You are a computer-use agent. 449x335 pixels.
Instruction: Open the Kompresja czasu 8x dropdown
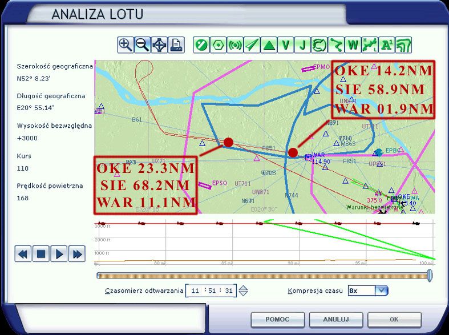point(381,290)
